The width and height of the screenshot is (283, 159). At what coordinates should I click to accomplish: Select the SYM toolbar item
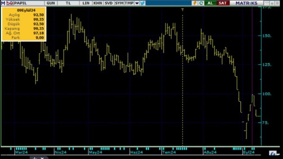pos(119,3)
